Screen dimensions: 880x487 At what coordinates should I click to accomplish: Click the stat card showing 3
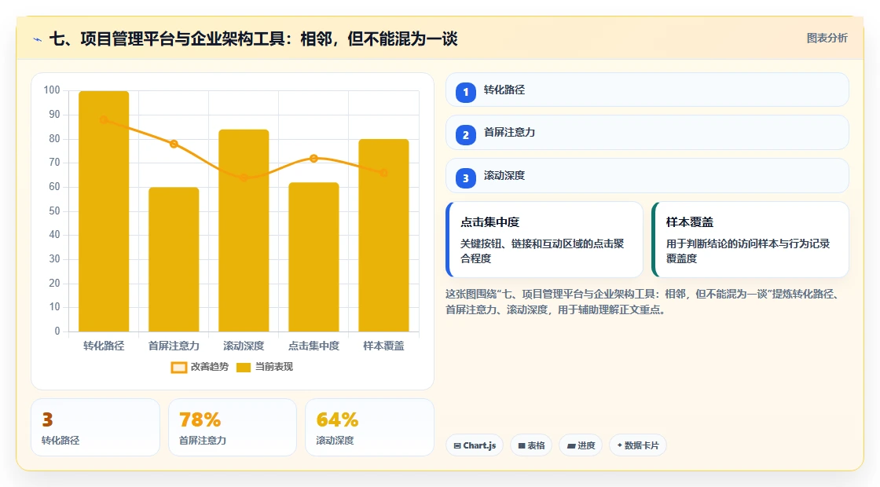tap(95, 427)
